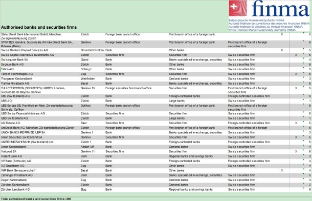
Task: Select the TULLETT PREBON (SECURITIES) LIMITED cell
Action: pyautogui.click(x=33, y=90)
